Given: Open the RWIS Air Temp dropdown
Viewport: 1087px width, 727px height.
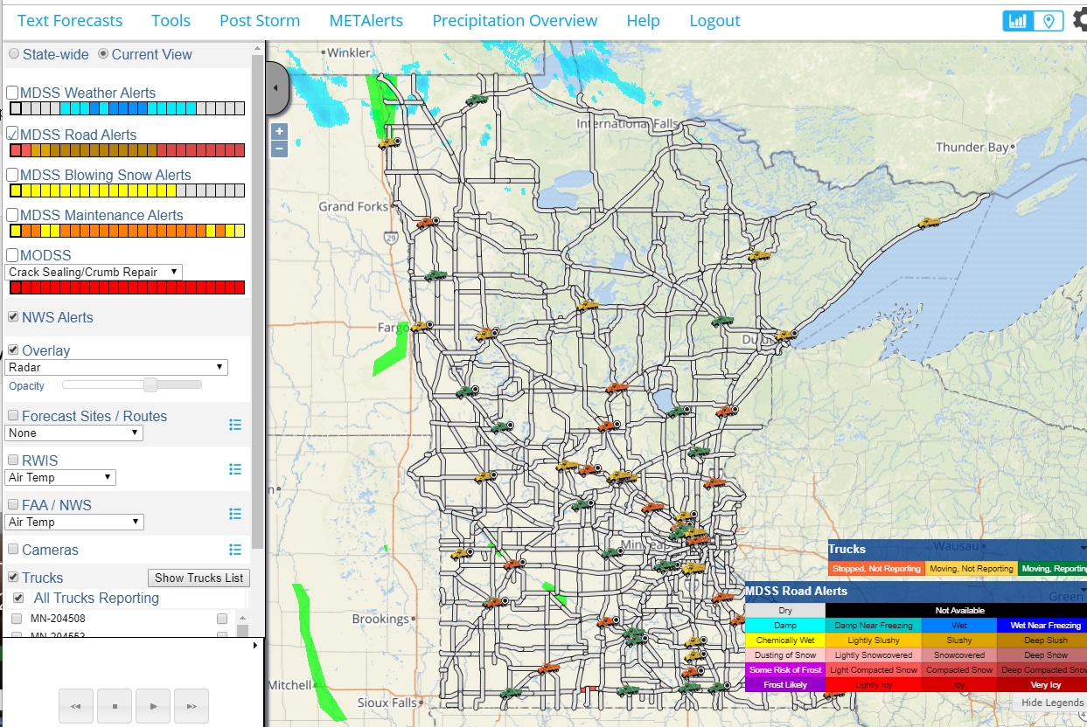Looking at the screenshot, I should click(x=60, y=477).
